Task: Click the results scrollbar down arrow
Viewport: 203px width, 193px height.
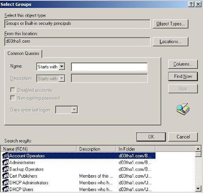Action: pyautogui.click(x=198, y=188)
